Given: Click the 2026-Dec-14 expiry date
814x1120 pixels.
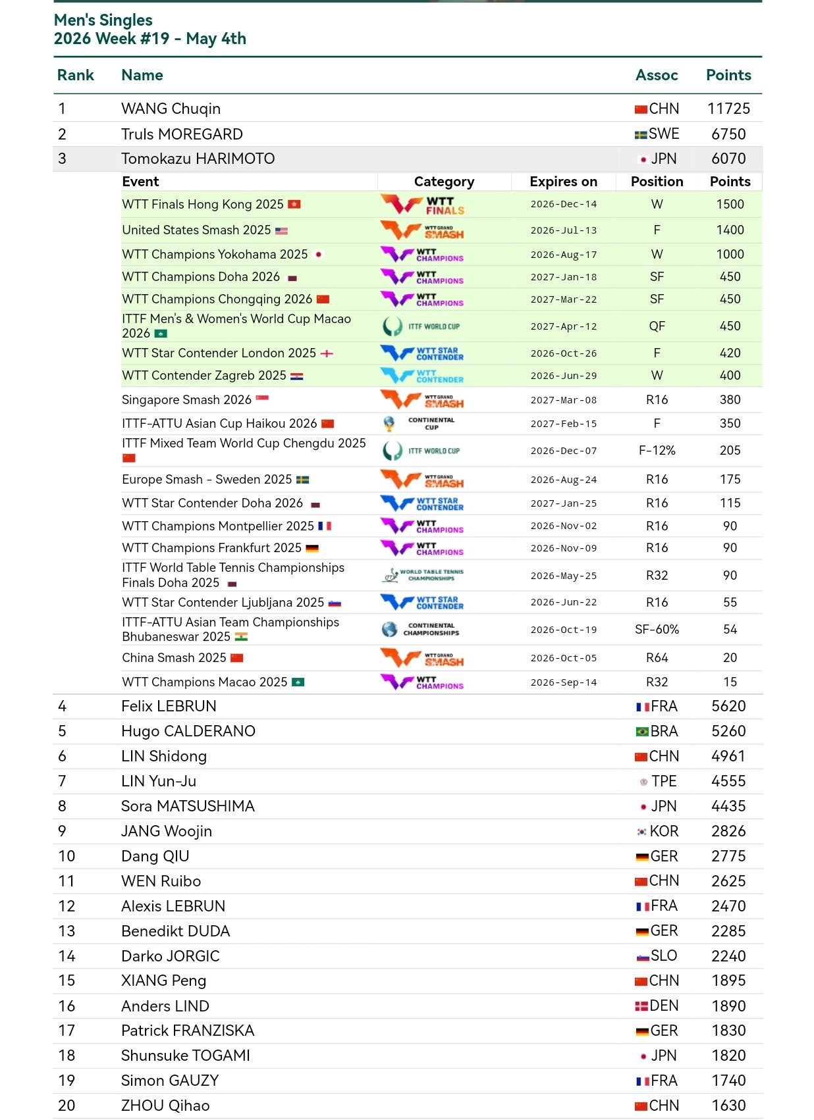Looking at the screenshot, I should pos(564,205).
